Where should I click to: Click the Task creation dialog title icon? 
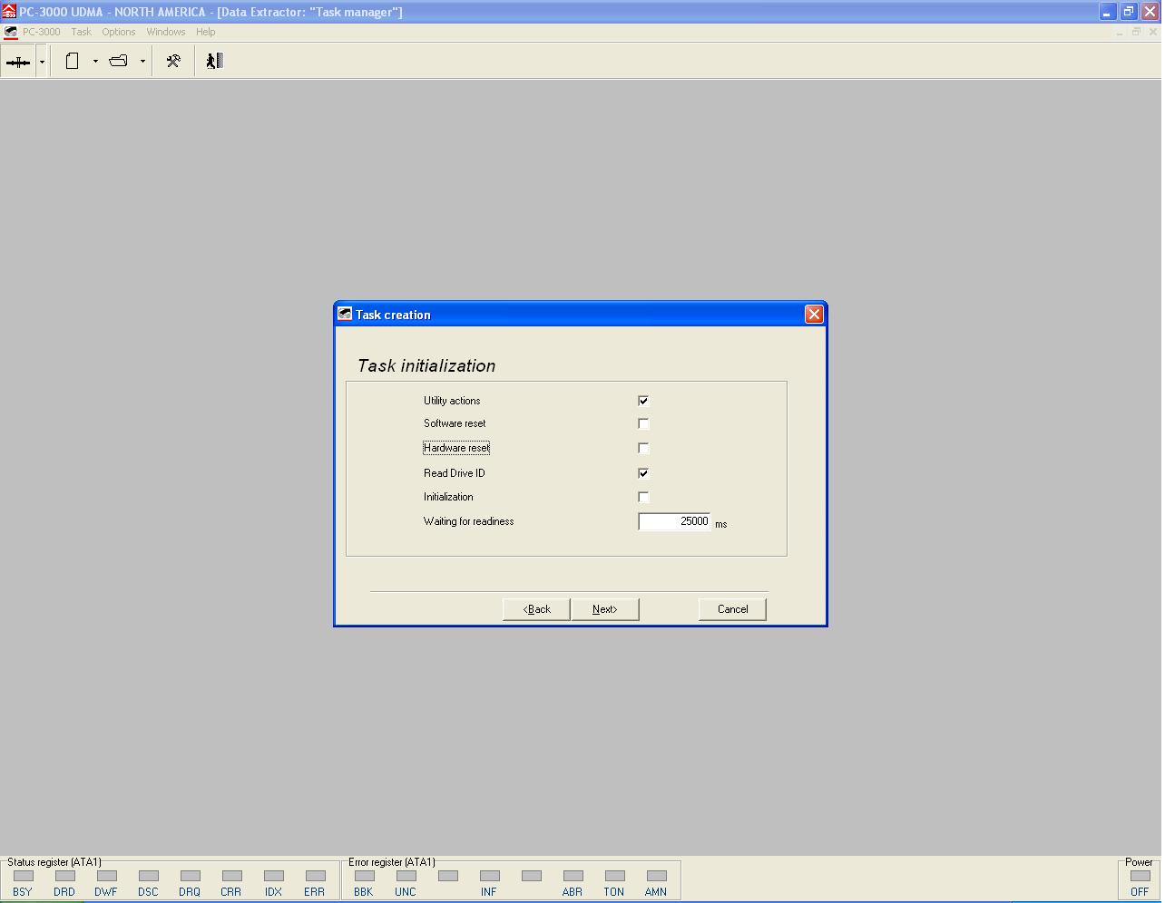(x=345, y=314)
